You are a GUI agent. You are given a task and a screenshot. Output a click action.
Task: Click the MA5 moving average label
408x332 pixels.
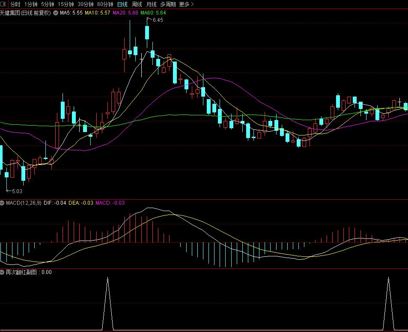pos(71,13)
